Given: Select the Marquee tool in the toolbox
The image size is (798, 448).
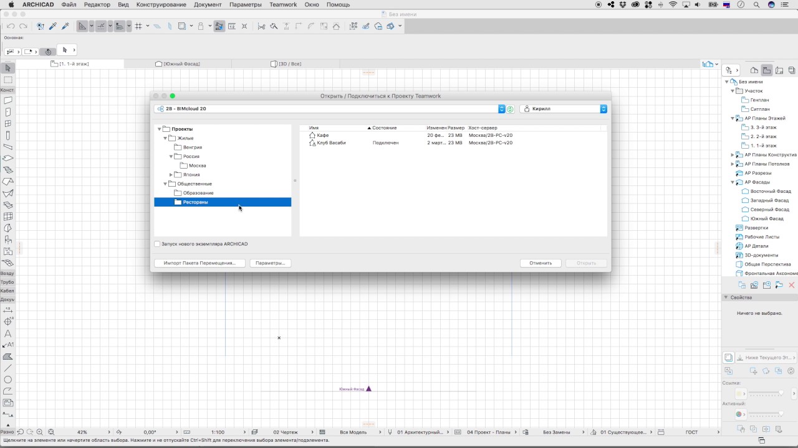Looking at the screenshot, I should tap(8, 80).
